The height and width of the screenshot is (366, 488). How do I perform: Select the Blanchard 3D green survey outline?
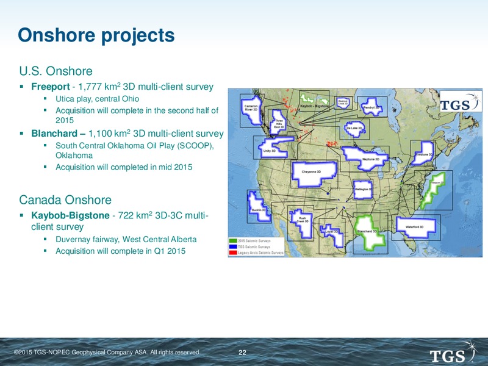pyautogui.click(x=370, y=232)
